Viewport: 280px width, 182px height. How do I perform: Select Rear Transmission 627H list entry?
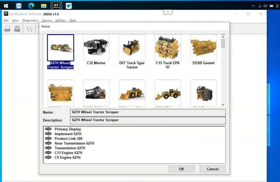click(x=74, y=143)
